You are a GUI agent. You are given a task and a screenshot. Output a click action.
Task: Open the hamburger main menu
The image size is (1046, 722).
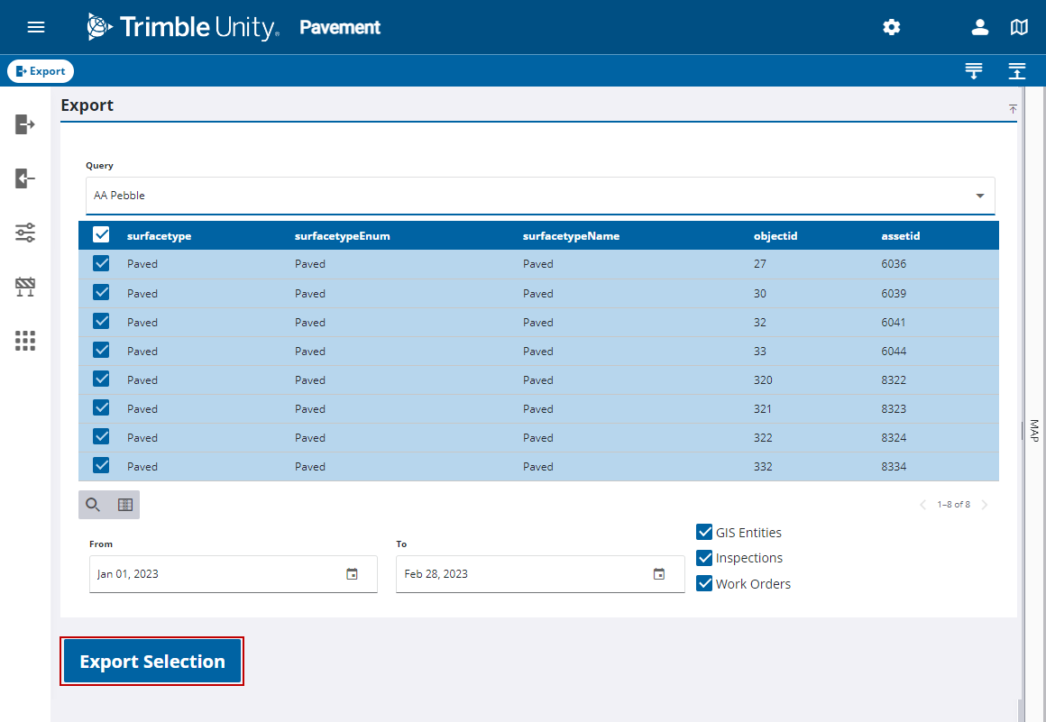click(x=36, y=27)
